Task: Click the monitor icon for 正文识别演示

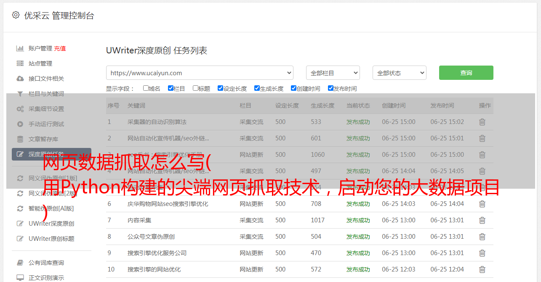Action: pyautogui.click(x=20, y=278)
